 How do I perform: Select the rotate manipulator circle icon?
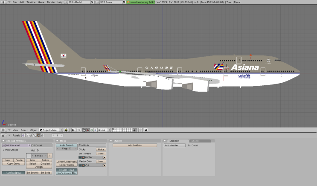(x=92, y=130)
